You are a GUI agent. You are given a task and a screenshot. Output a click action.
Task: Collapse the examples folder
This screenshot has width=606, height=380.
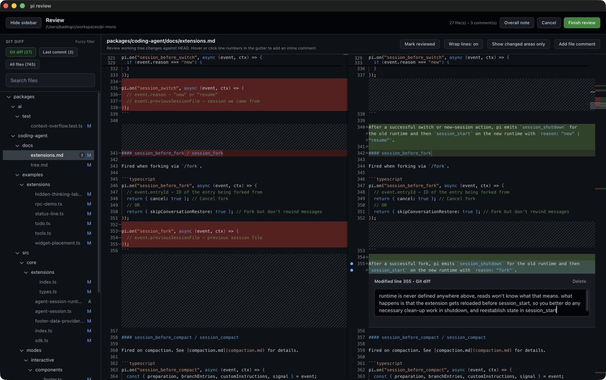[x=17, y=175]
